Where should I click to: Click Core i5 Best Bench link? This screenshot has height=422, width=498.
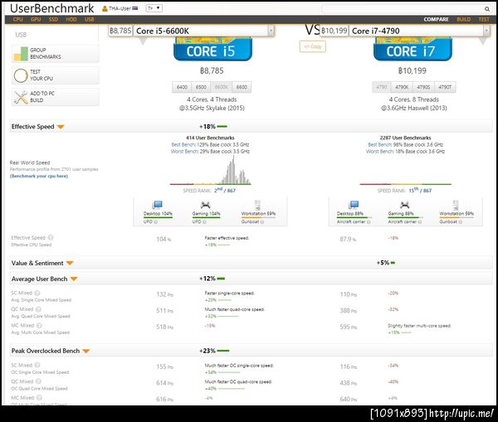tap(183, 145)
